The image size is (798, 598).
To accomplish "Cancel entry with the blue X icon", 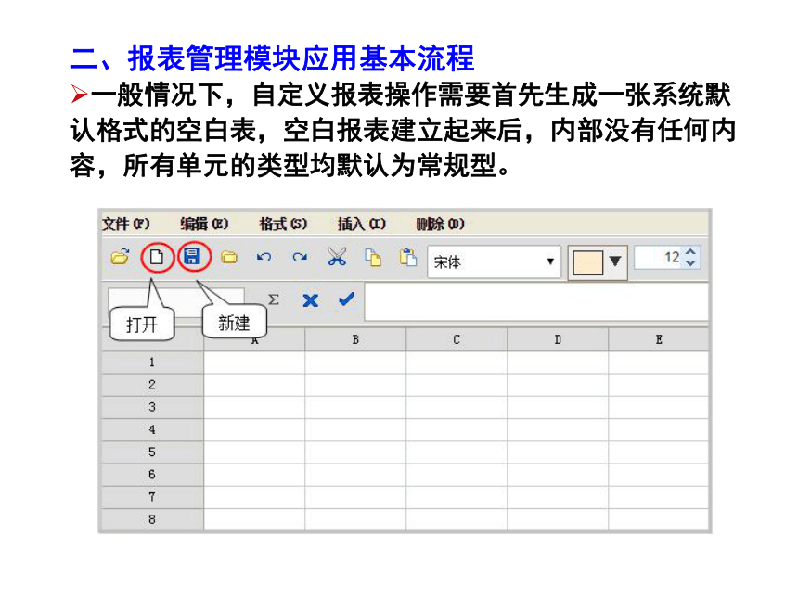I will point(310,300).
